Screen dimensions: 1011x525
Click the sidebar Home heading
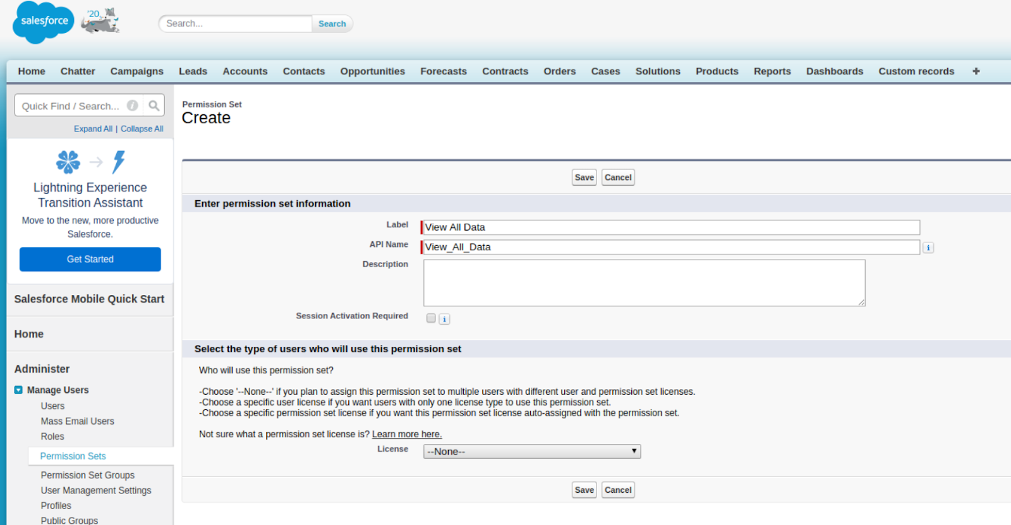29,334
